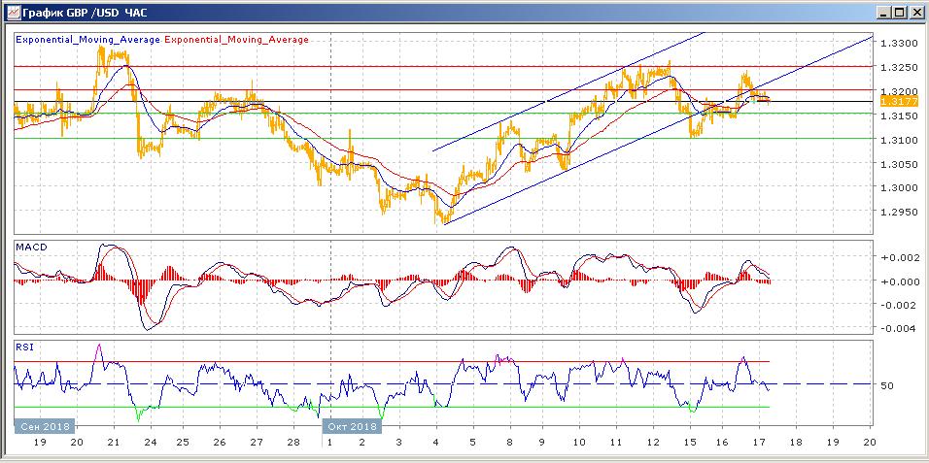Click the 1.3200 price axis label

(x=899, y=92)
